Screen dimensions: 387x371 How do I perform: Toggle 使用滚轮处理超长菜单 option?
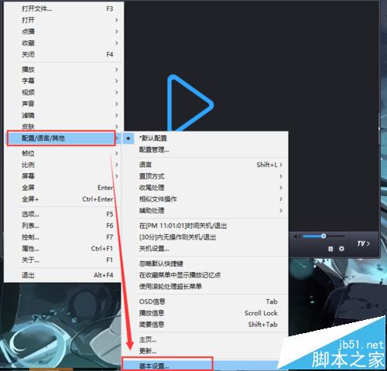[x=205, y=286]
